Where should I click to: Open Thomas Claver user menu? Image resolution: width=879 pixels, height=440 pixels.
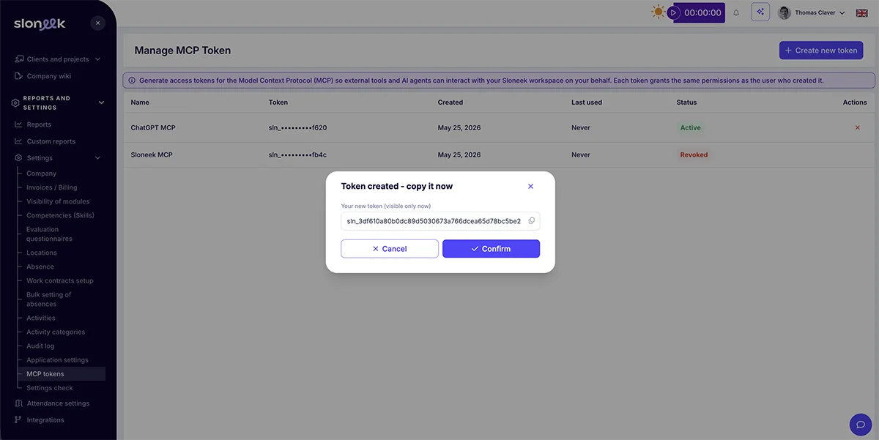pos(812,12)
